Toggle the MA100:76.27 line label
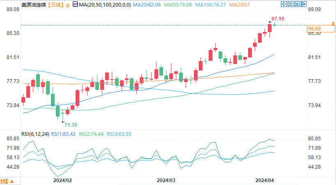 pos(210,5)
